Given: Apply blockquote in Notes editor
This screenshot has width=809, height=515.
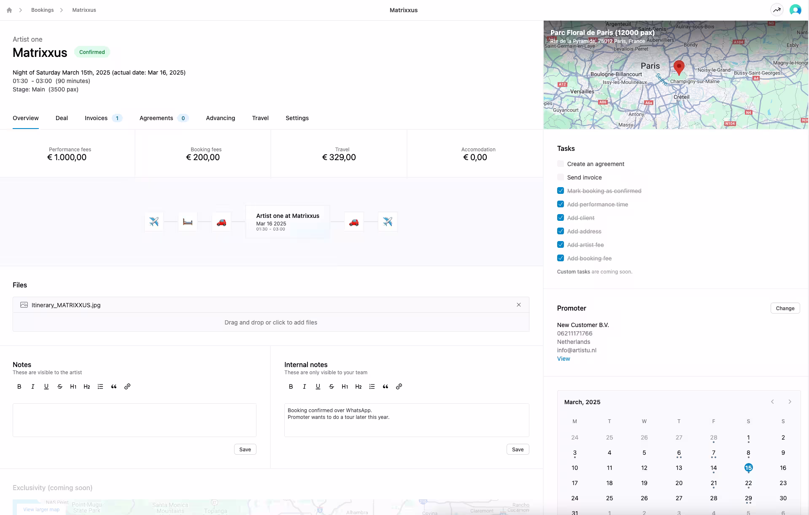Looking at the screenshot, I should click(x=114, y=386).
